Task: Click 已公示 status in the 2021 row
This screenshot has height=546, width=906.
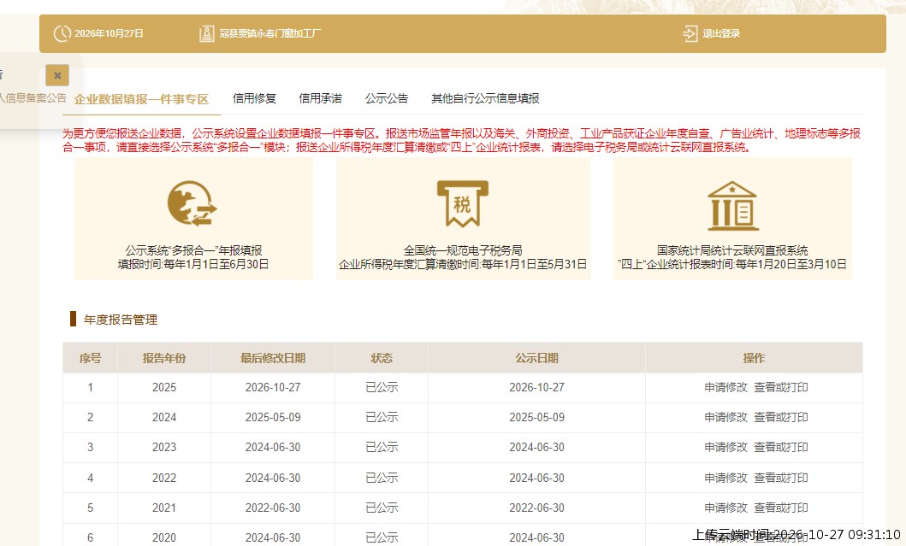Action: (382, 508)
